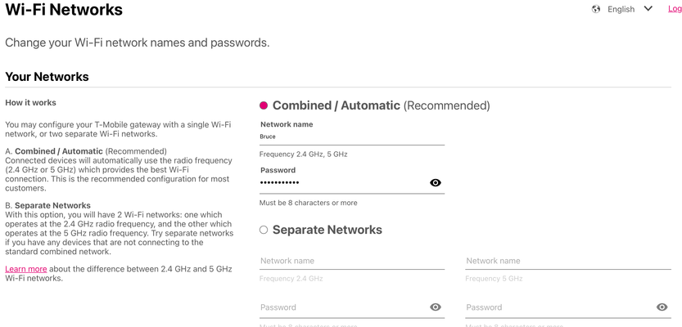Click the Bruce network name field
Viewport: 682px width, 327px height.
pos(352,137)
